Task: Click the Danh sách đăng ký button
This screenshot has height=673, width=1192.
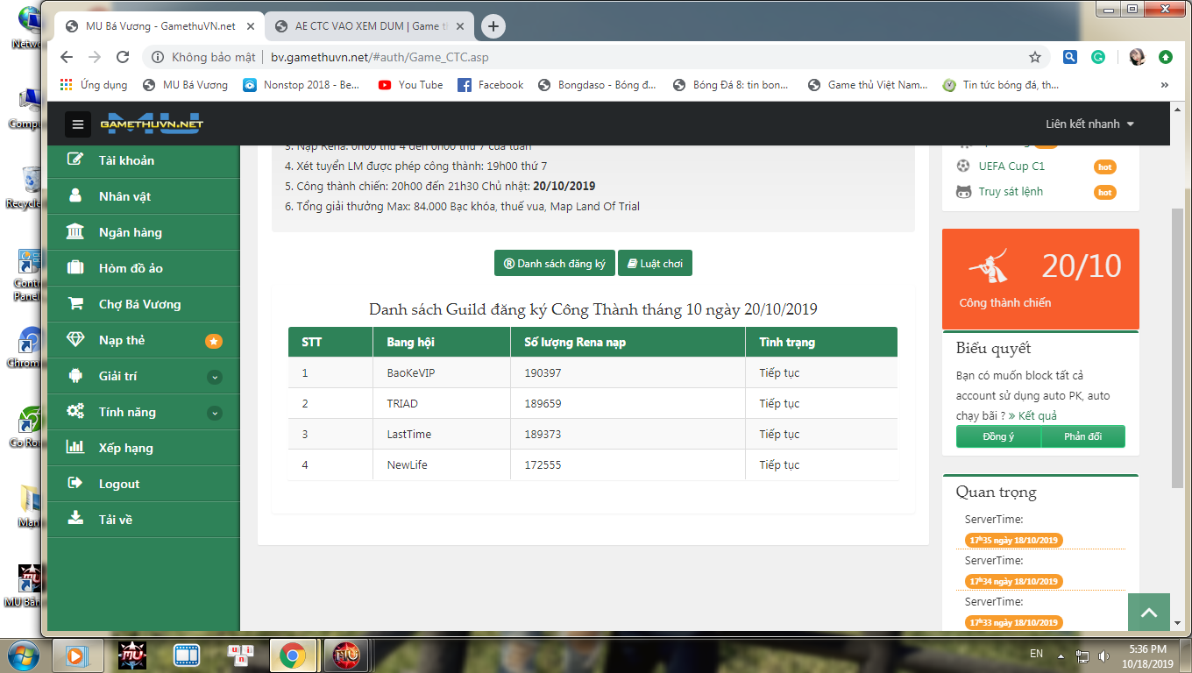Action: click(554, 264)
